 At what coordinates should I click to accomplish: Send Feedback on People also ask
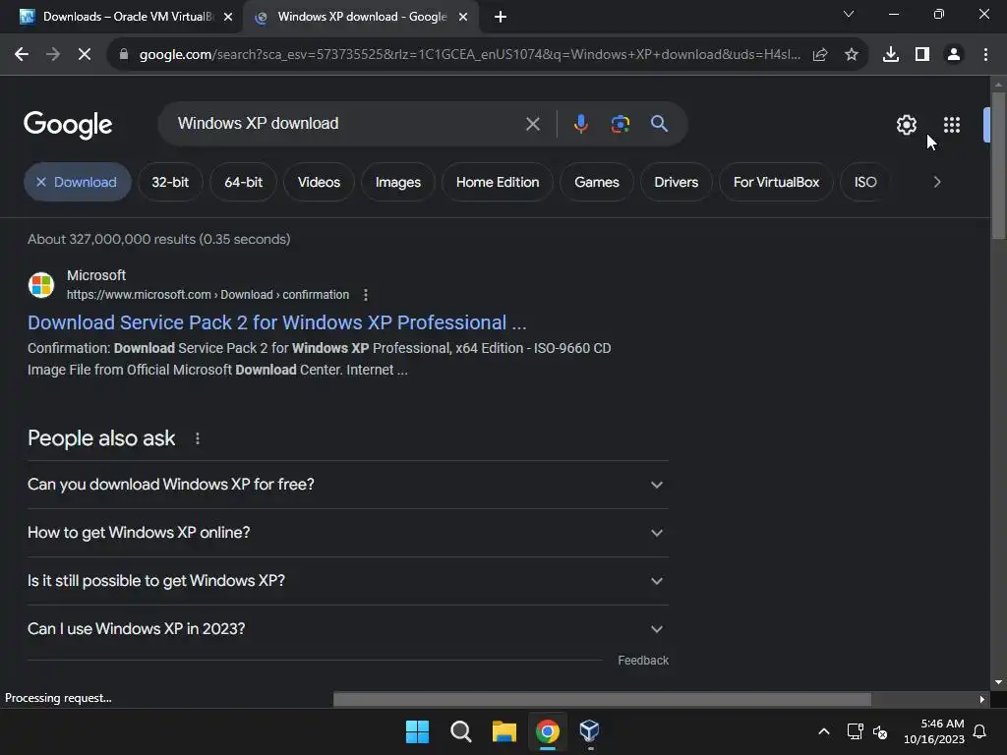643,661
